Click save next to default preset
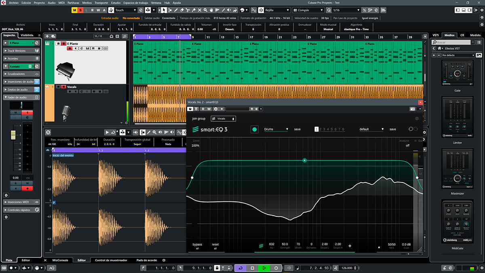 392,129
